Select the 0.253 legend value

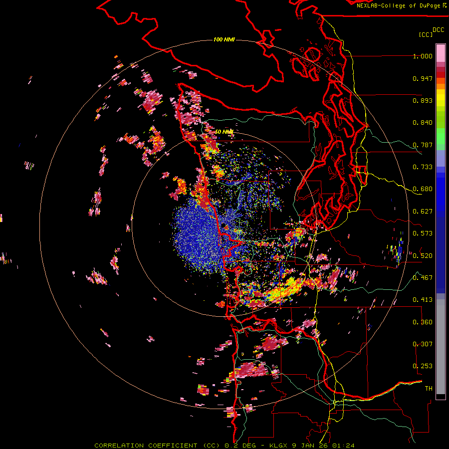click(x=423, y=366)
